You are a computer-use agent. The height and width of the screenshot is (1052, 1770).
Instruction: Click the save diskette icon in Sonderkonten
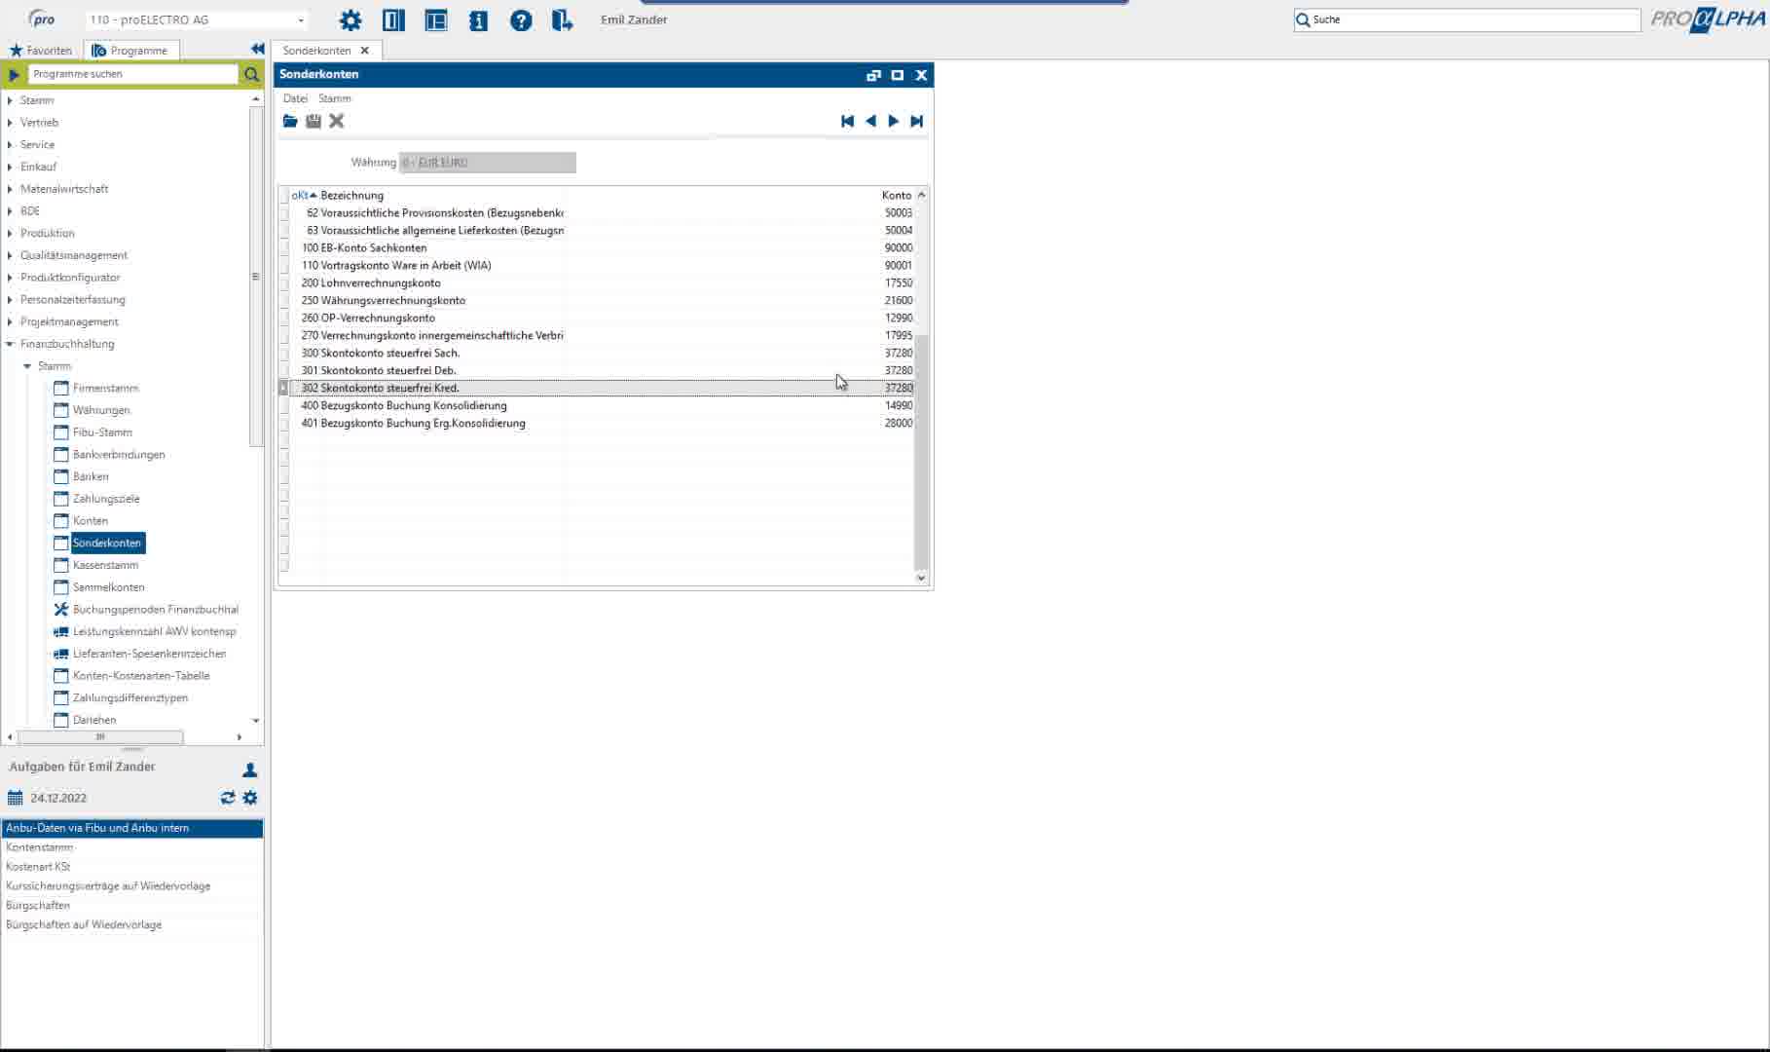(x=313, y=121)
